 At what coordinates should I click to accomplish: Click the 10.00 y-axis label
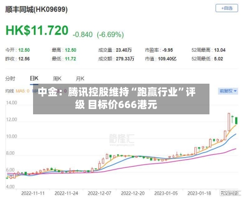coord(12,136)
